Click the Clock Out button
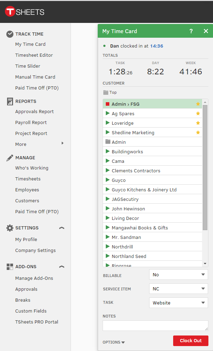Viewport: 213px width, 351px height. [x=191, y=340]
